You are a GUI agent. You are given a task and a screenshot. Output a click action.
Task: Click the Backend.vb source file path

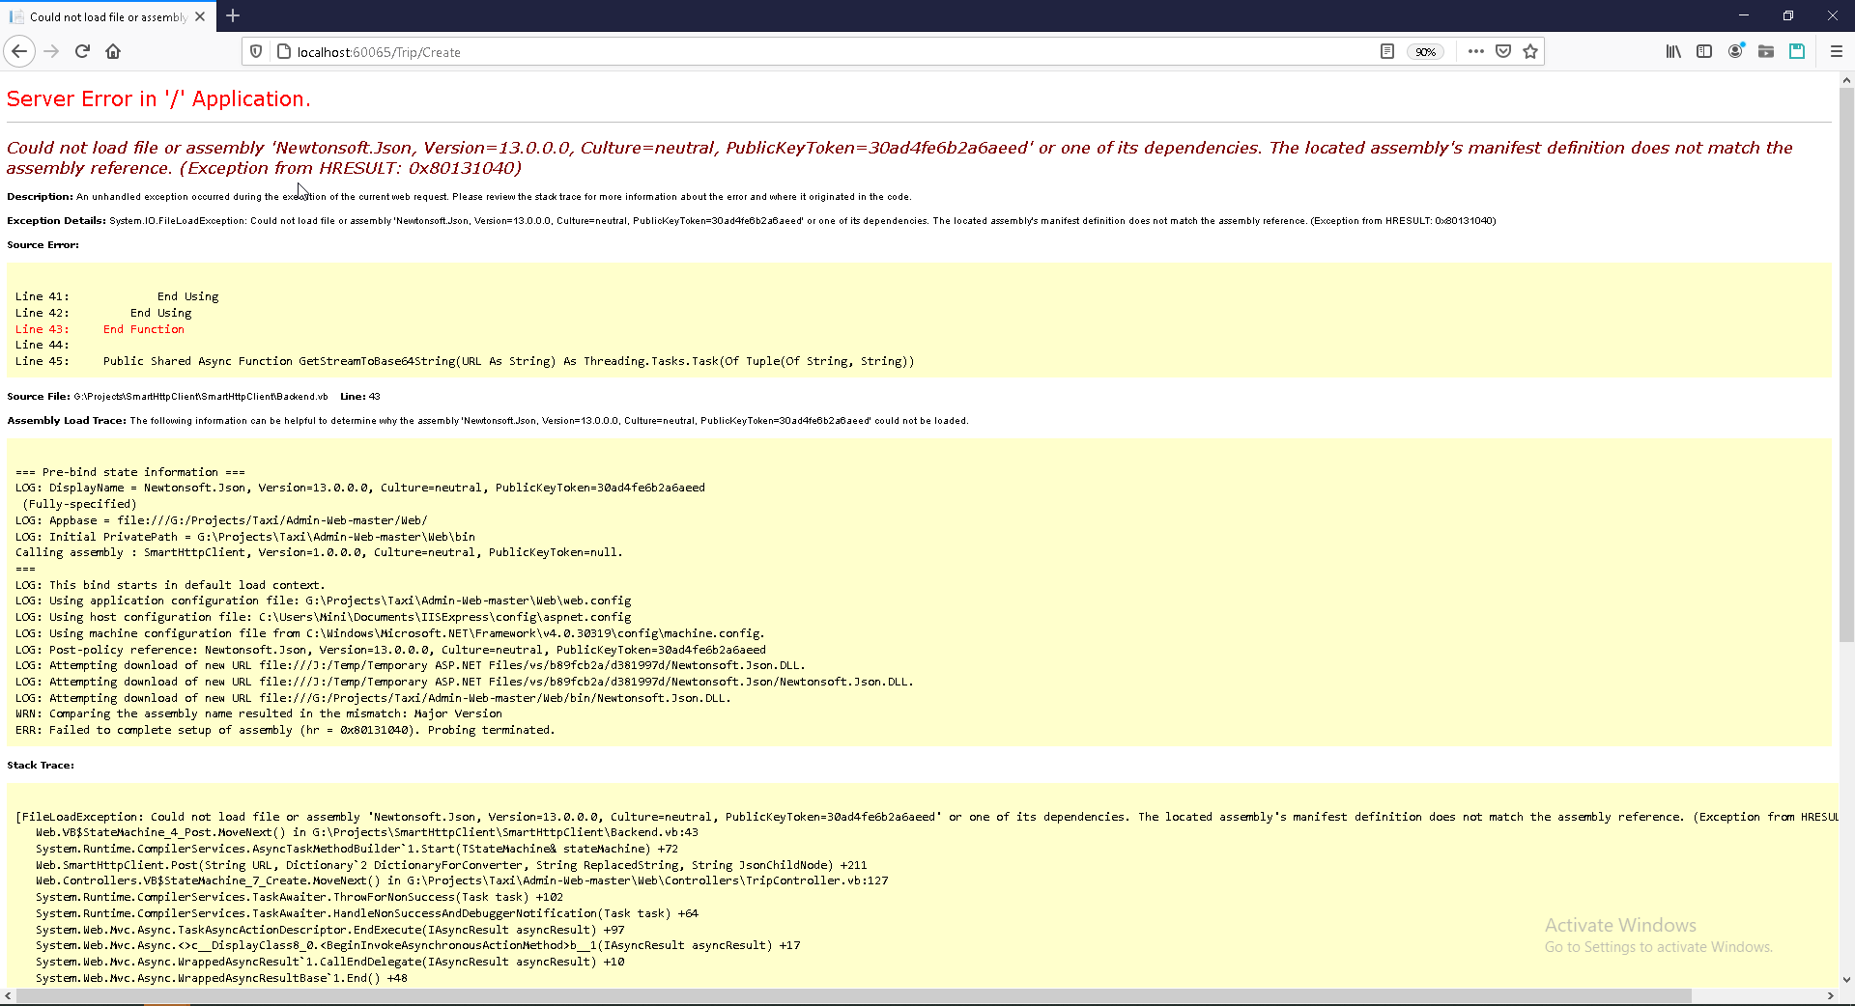coord(201,397)
